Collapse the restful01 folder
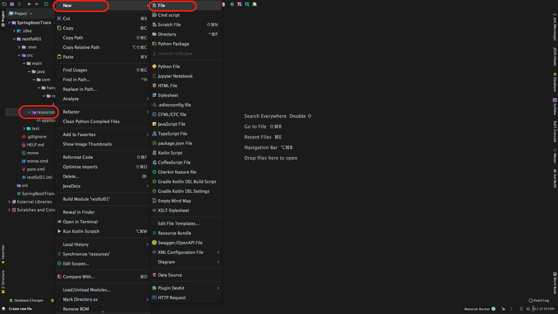Screen dimensions: 558x314 tap(14, 39)
